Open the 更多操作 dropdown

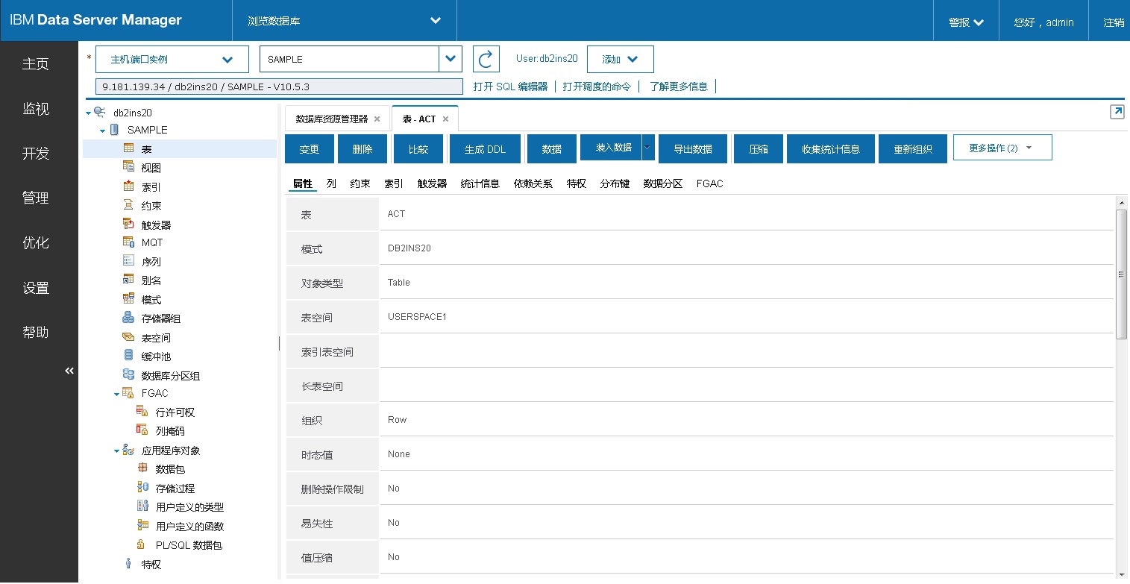(x=1002, y=148)
